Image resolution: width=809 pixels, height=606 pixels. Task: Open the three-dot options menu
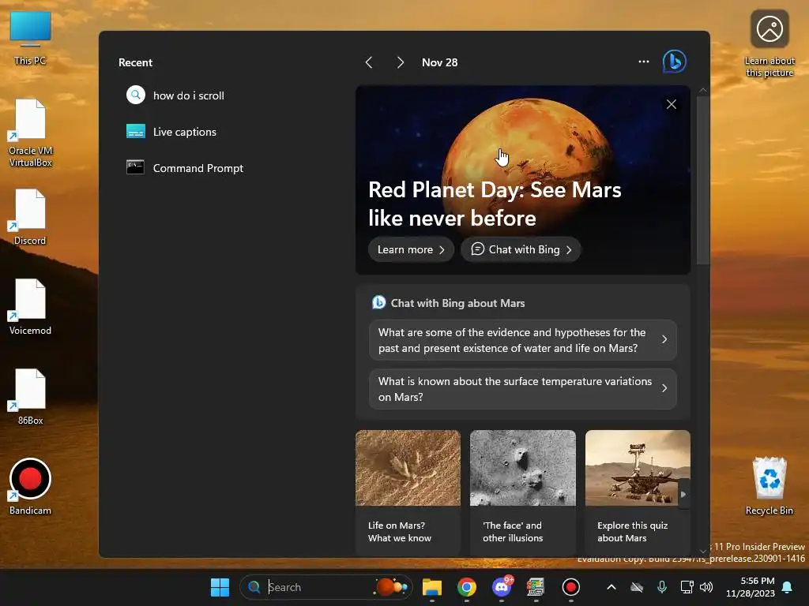[x=643, y=62]
